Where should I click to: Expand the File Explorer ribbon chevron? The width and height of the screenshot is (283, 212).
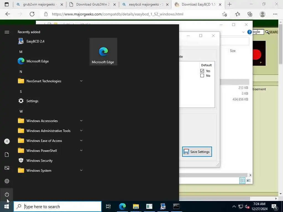tap(243, 32)
